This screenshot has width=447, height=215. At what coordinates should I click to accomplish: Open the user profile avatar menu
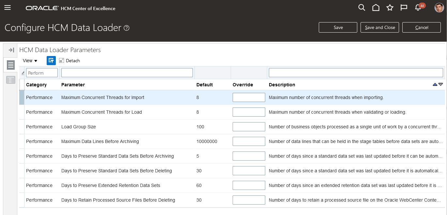coord(439,8)
